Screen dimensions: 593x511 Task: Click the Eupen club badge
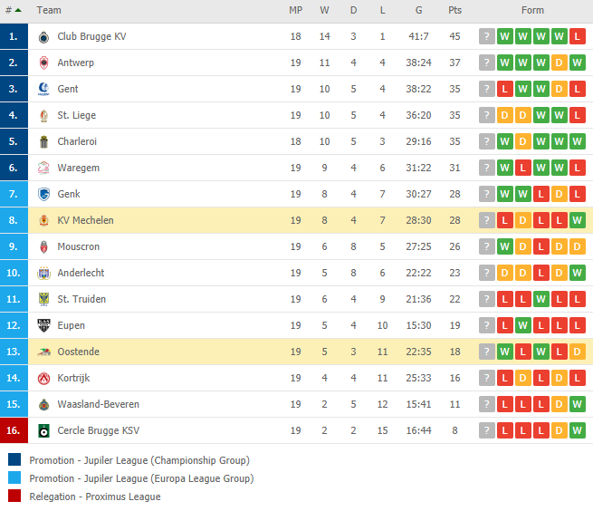pos(43,325)
